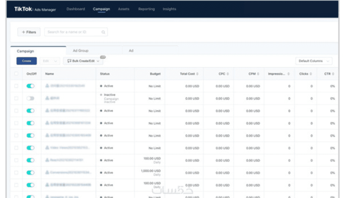Sort the CPC column arrows
Viewport: 345px width, 198px height.
click(228, 74)
